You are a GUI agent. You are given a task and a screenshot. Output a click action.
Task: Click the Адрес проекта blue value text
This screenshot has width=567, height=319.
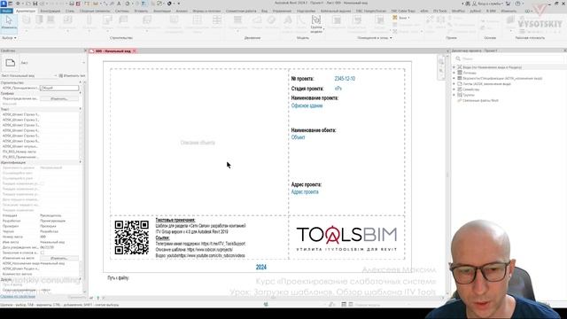(305, 192)
